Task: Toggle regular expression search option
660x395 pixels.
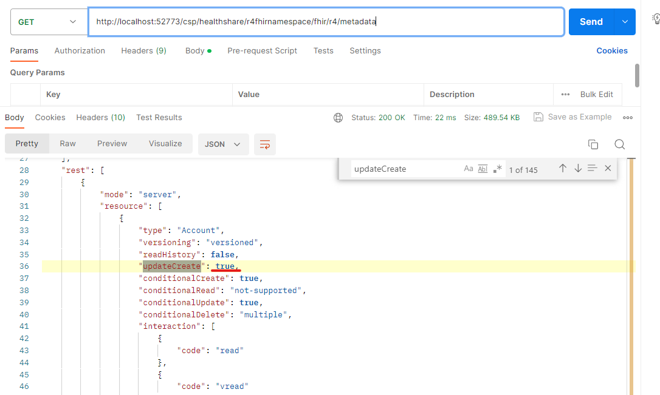Action: pos(498,169)
